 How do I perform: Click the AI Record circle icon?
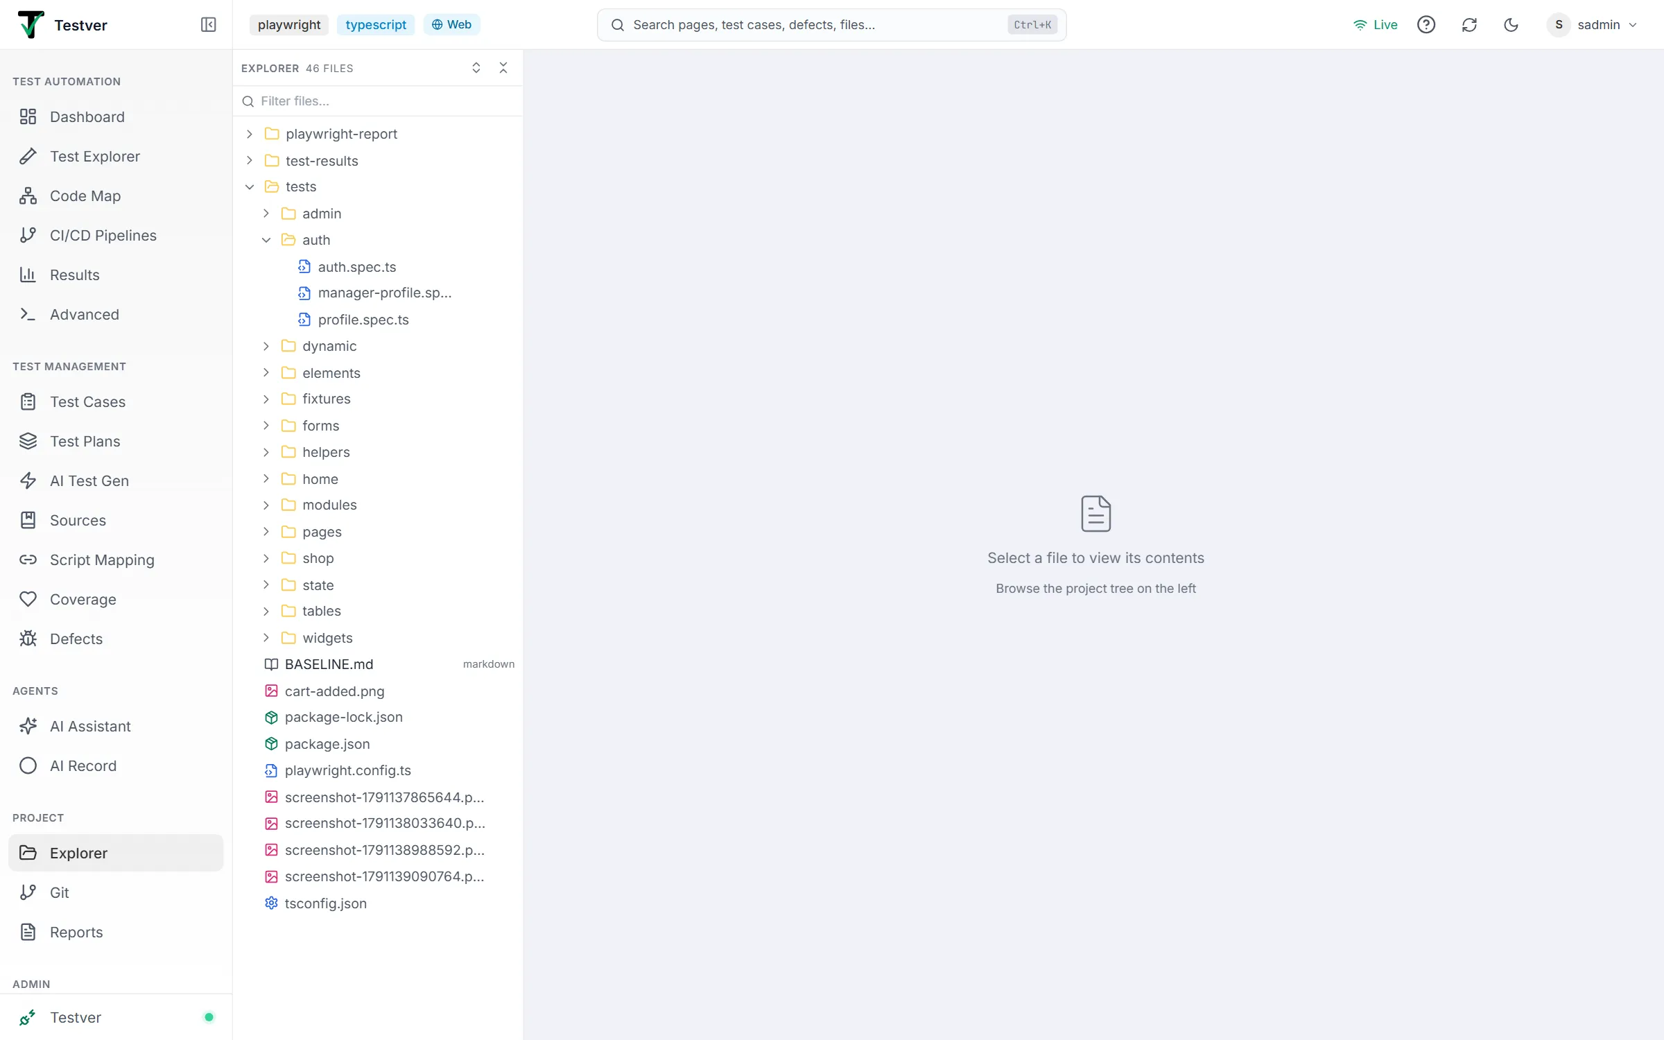pyautogui.click(x=28, y=765)
